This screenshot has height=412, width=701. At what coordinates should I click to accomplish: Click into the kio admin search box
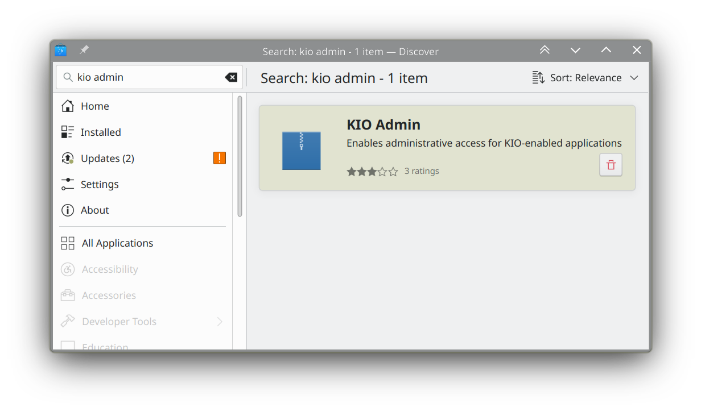pos(150,77)
